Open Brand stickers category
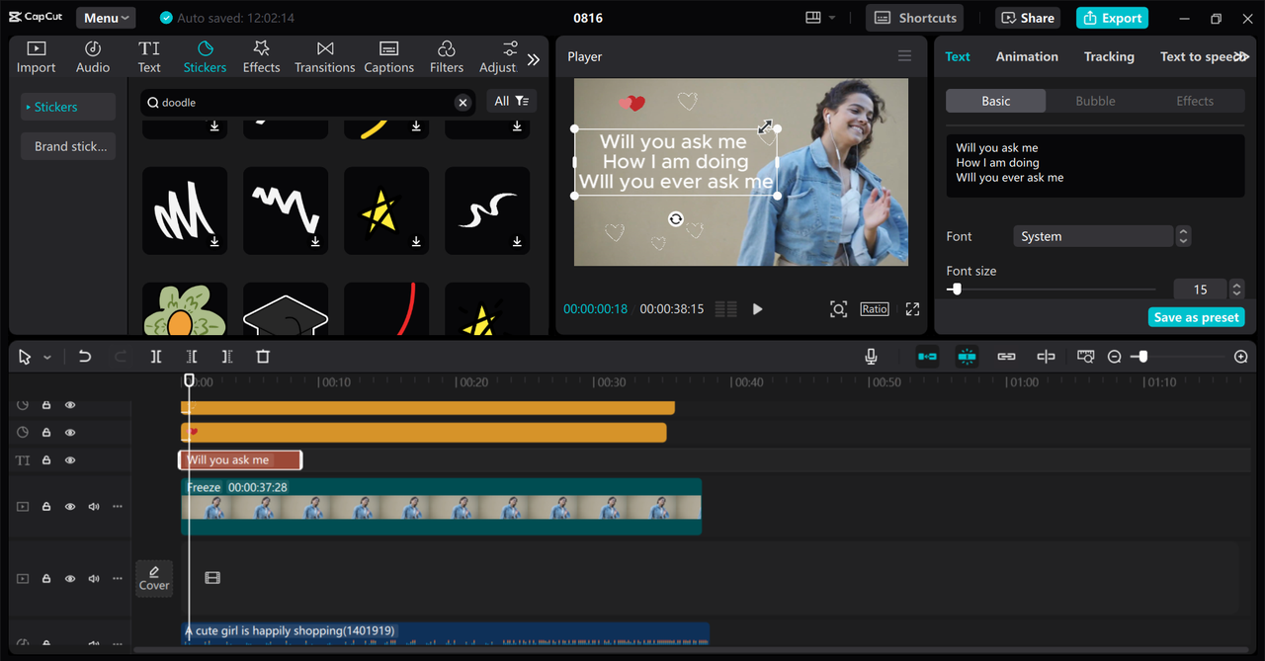This screenshot has height=661, width=1265. pos(68,146)
